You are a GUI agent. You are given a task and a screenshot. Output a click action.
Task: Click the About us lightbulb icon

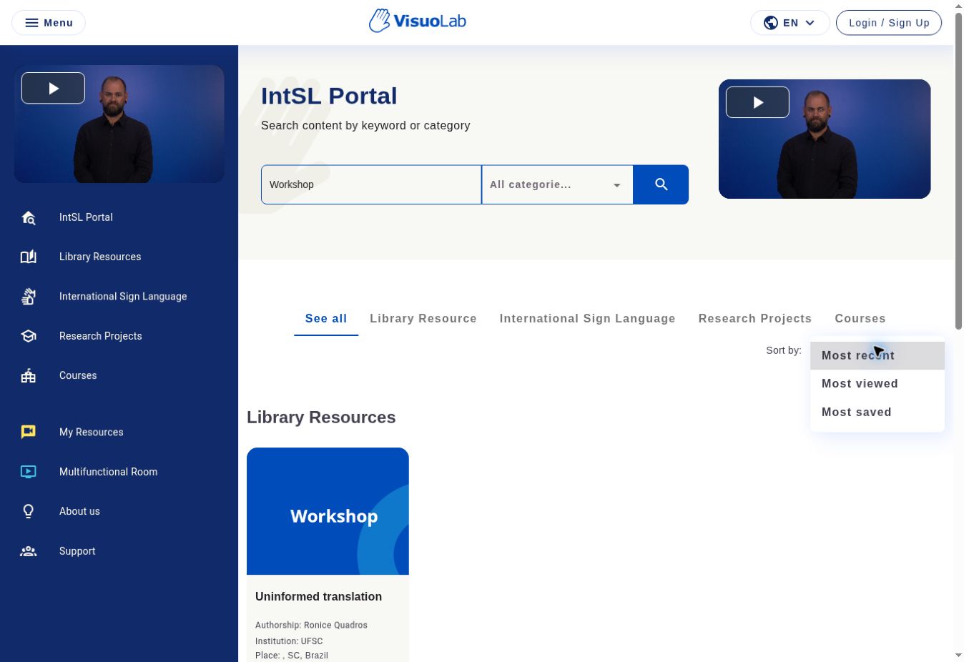pos(29,511)
